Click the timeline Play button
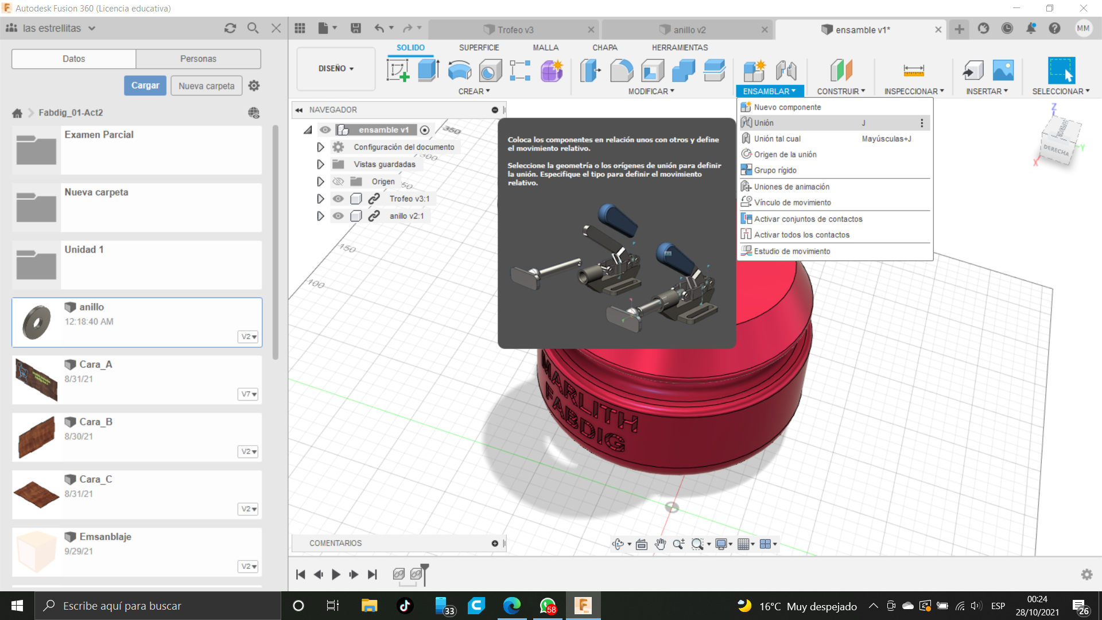This screenshot has height=620, width=1102. 336,574
